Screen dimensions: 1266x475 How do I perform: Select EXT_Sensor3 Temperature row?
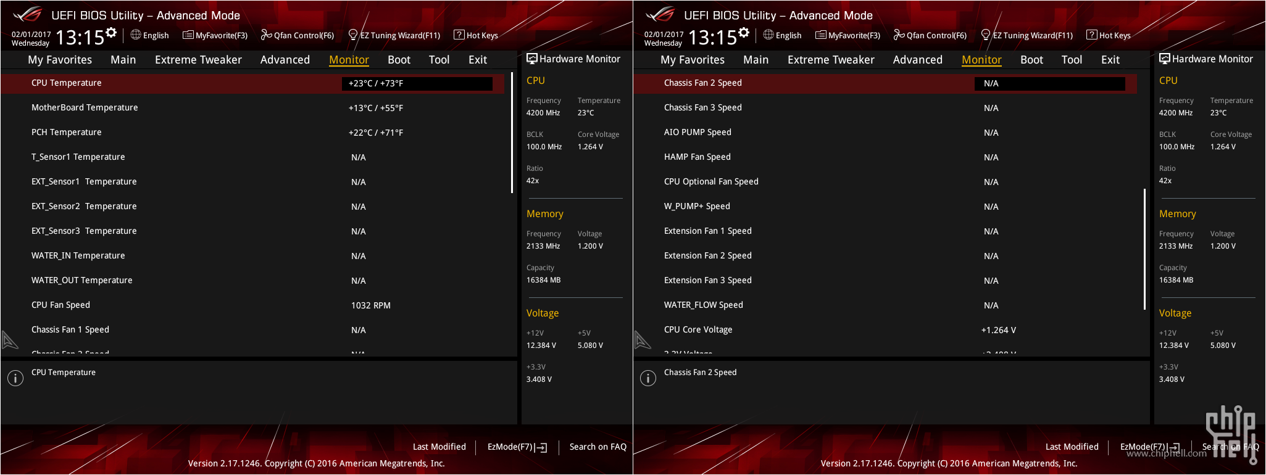(x=253, y=231)
